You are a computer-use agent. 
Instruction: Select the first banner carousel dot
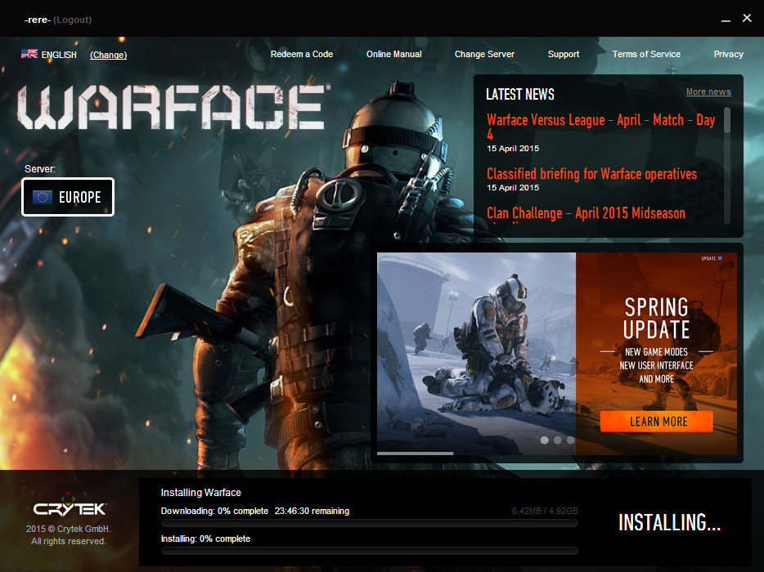pos(545,440)
